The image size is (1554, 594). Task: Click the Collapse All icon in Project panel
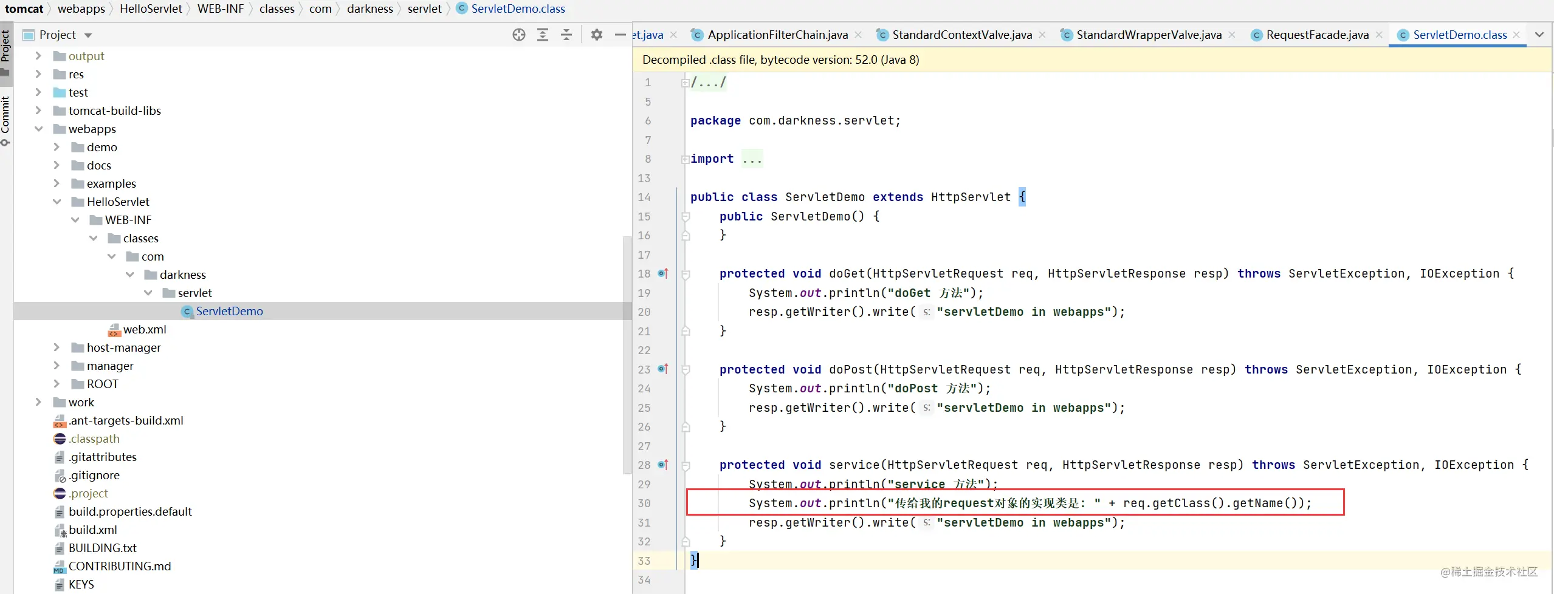566,35
